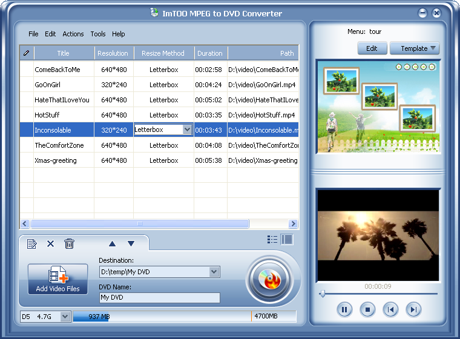
Task: Pause the video preview
Action: 344,309
